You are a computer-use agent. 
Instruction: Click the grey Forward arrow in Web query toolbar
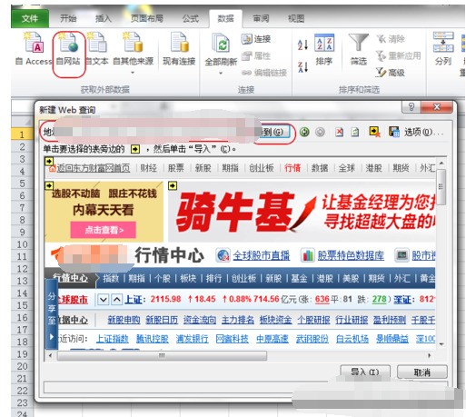pos(320,132)
